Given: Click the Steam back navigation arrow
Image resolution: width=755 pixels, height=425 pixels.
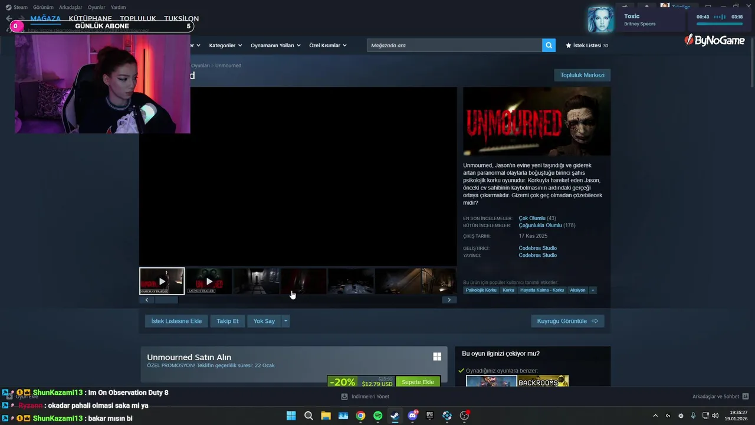Looking at the screenshot, I should coord(8,19).
